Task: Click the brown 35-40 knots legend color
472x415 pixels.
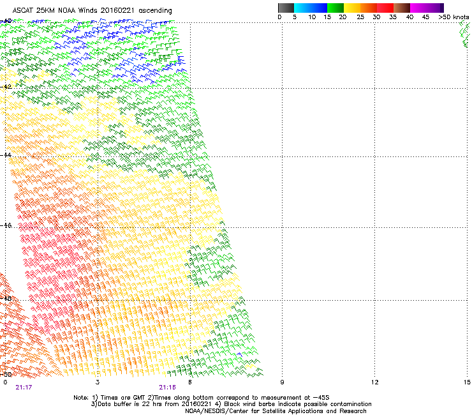Action: coord(402,8)
